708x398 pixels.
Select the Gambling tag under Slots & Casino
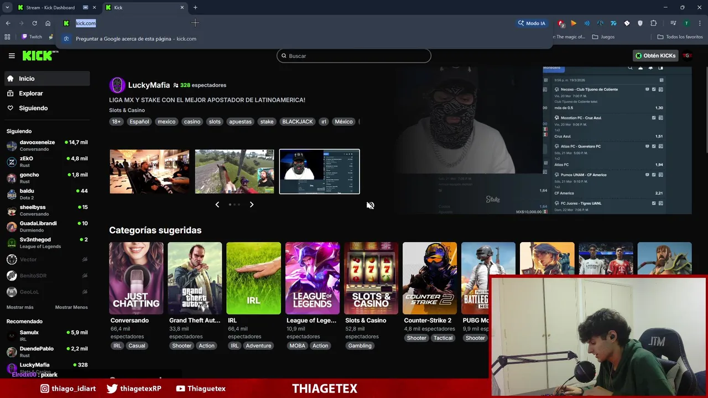pyautogui.click(x=360, y=345)
